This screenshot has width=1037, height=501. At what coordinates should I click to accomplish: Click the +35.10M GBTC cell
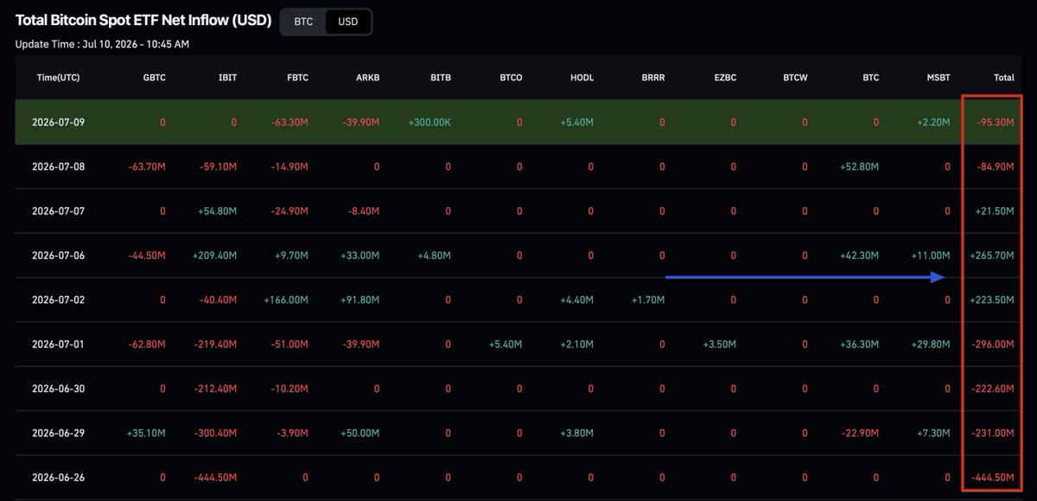tap(146, 434)
